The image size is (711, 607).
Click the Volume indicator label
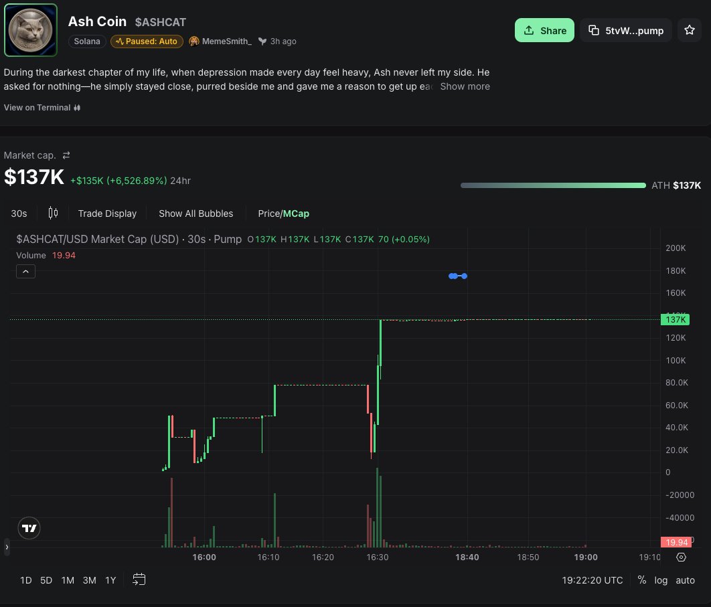[31, 255]
